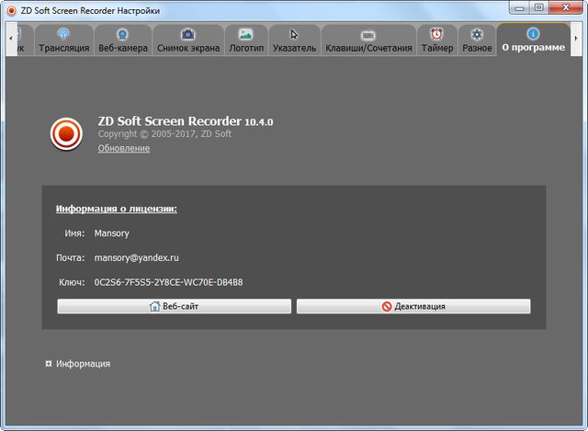Expand the Информация section
588x431 pixels.
pos(49,364)
